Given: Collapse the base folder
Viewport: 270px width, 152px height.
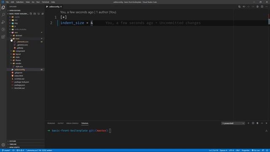Looking at the screenshot, I should (x=26, y=38).
